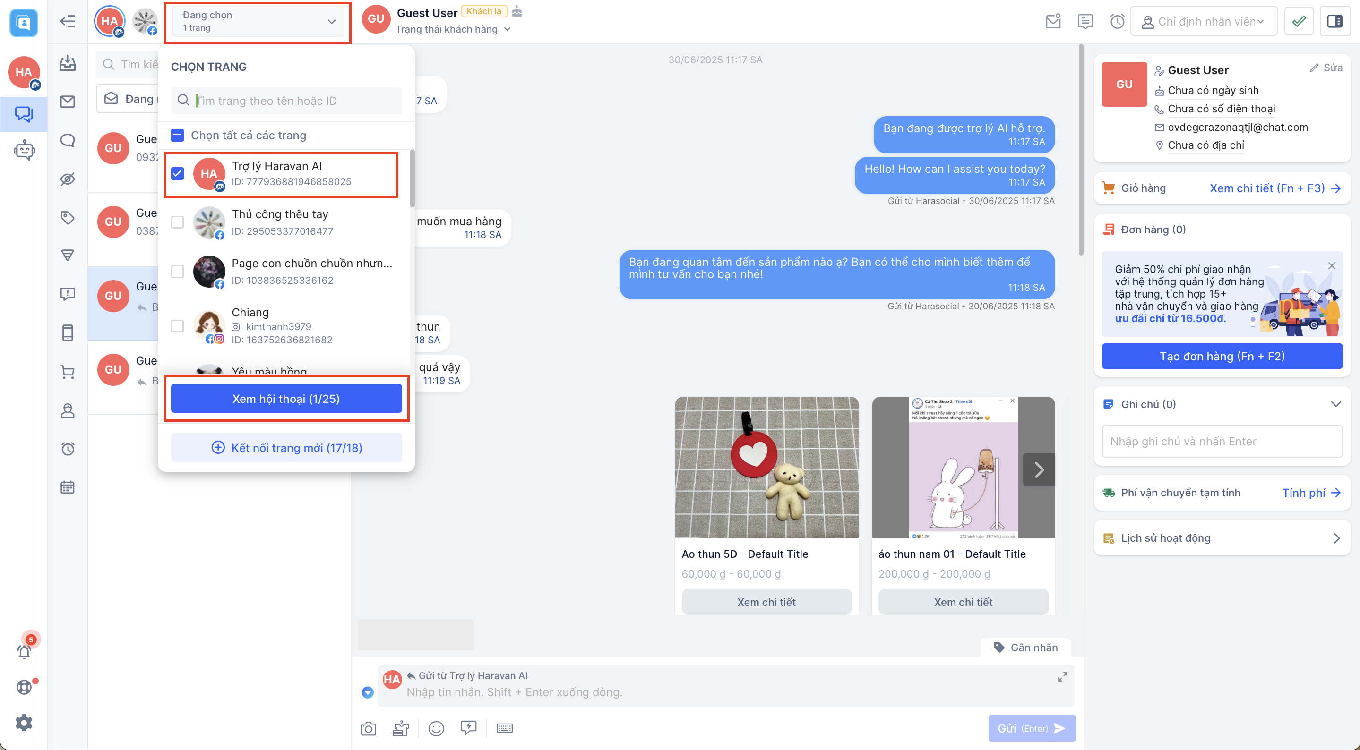Open the emoji picker smiley icon
The image size is (1360, 750).
click(436, 729)
